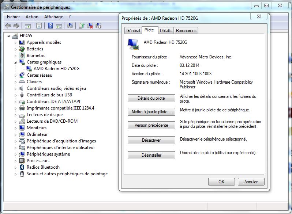Toggle show/hide console tree toolbar icon
Viewport: 292px width, 214px height.
click(x=28, y=26)
